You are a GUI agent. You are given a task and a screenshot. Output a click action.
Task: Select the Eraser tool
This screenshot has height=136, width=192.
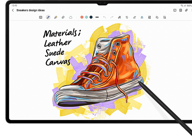63,17
